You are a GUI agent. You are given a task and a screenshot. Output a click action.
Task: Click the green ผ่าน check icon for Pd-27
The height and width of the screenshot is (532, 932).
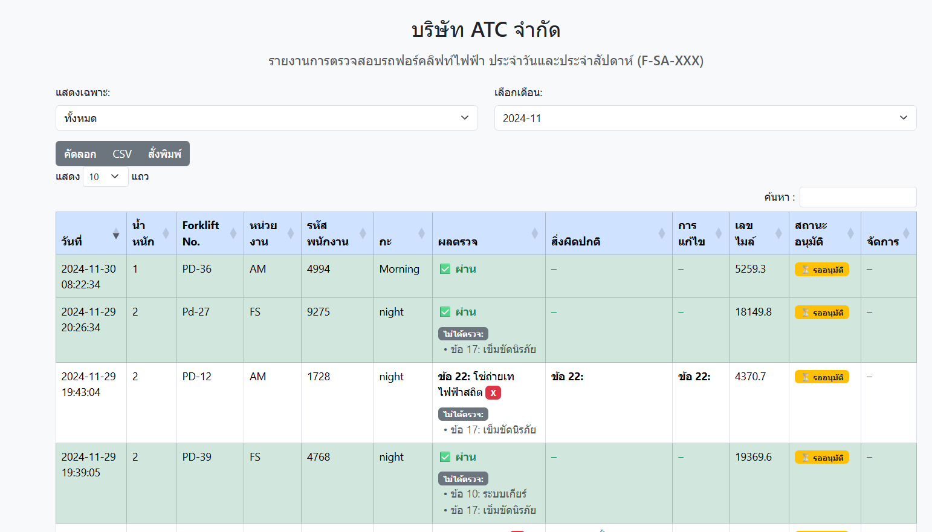coord(445,312)
